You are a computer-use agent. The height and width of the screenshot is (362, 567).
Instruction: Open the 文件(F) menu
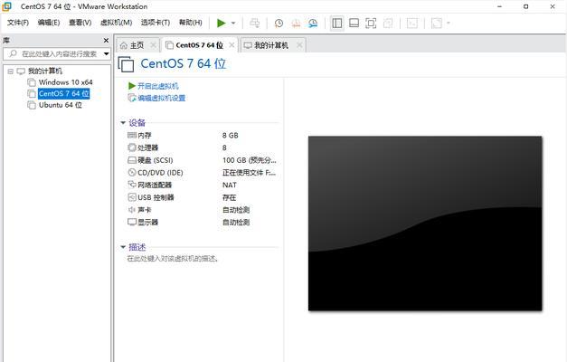tap(18, 23)
